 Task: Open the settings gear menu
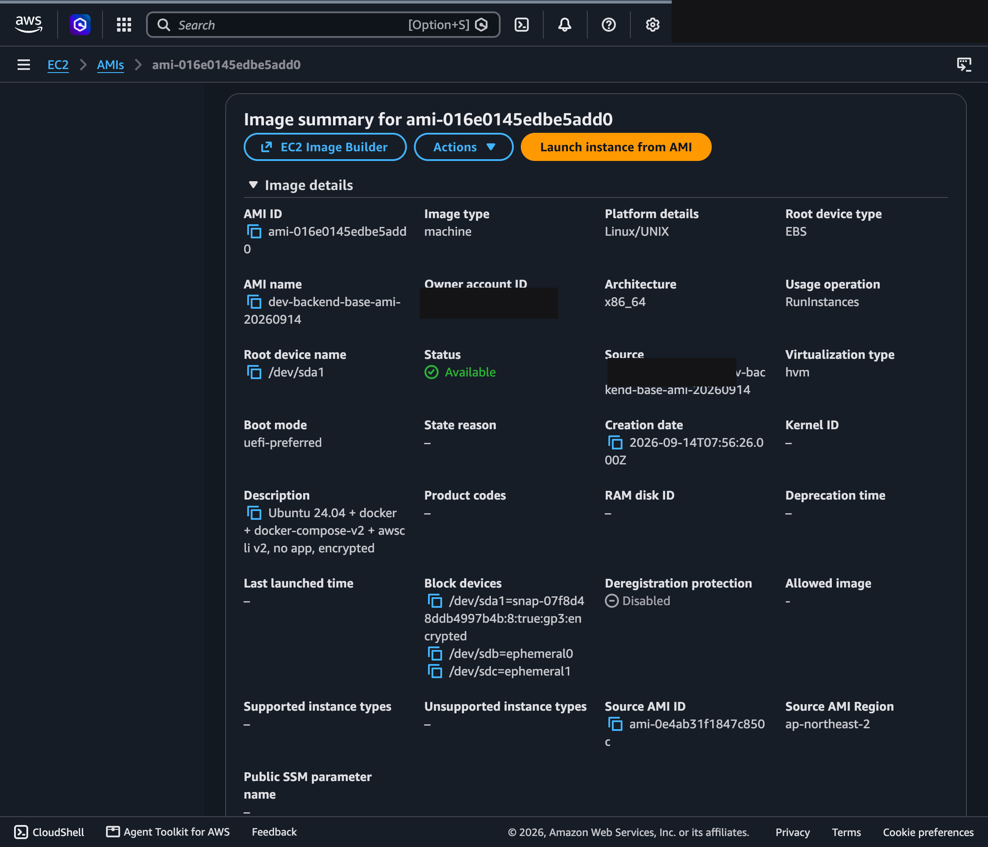(652, 25)
